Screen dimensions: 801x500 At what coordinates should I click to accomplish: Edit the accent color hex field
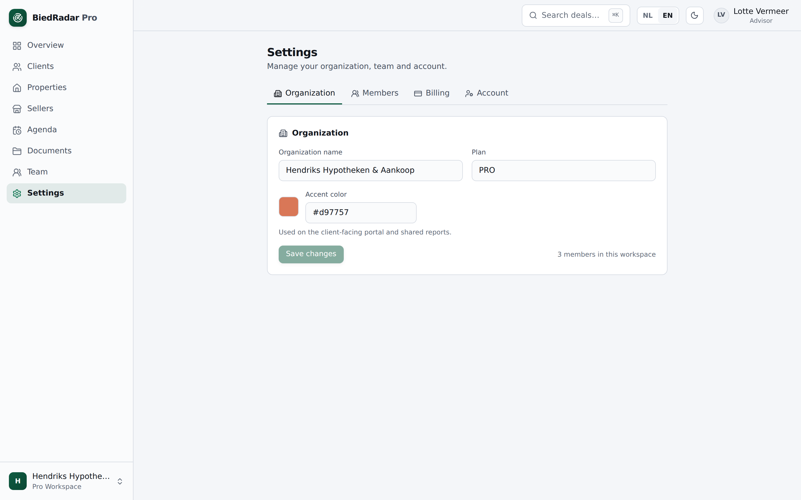point(361,212)
